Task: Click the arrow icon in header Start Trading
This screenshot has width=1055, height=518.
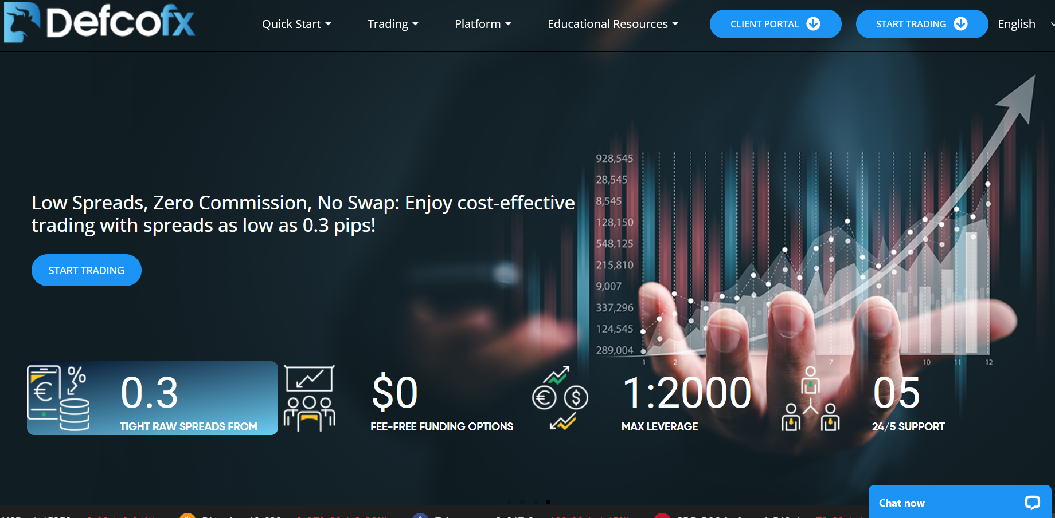Action: coord(960,24)
